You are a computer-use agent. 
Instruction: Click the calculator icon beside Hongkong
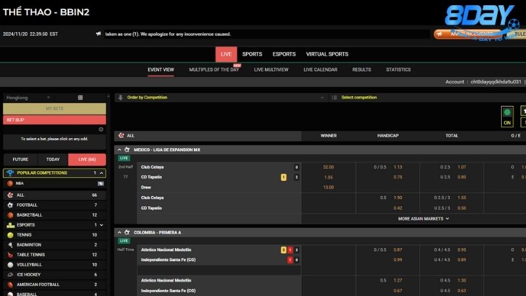point(80,97)
